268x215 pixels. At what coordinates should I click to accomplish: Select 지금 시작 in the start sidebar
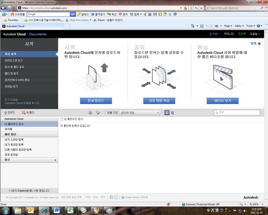point(29,54)
